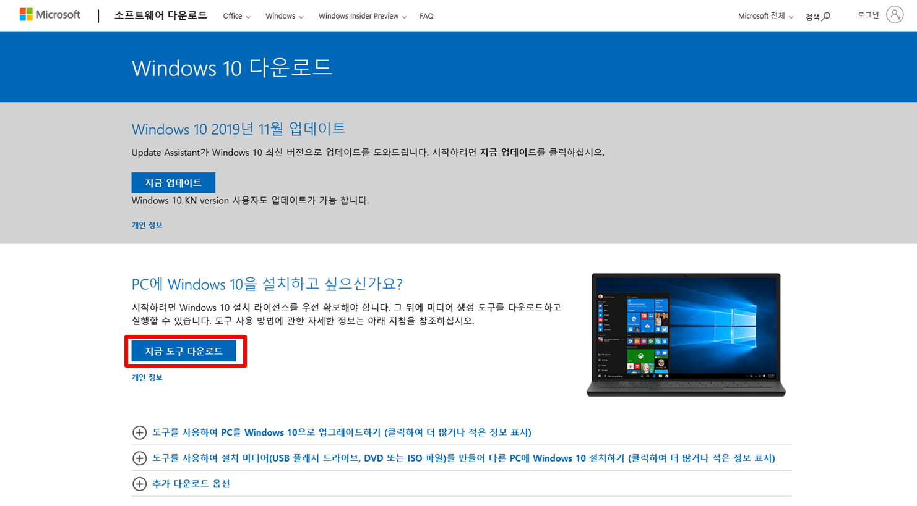Expand the Microsoft 전체 menu
The image size is (917, 506).
(765, 16)
